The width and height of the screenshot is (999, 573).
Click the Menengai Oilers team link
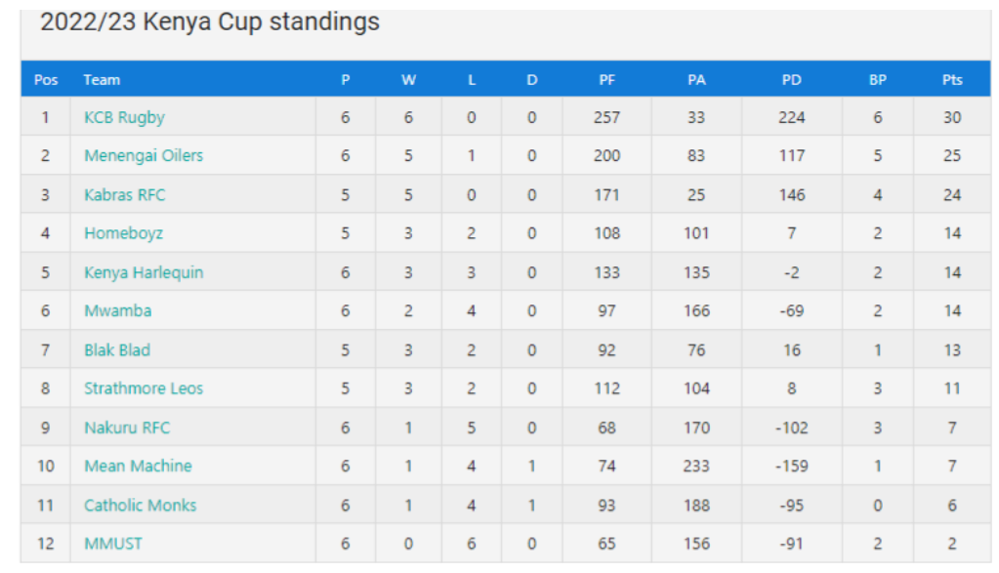pos(144,155)
